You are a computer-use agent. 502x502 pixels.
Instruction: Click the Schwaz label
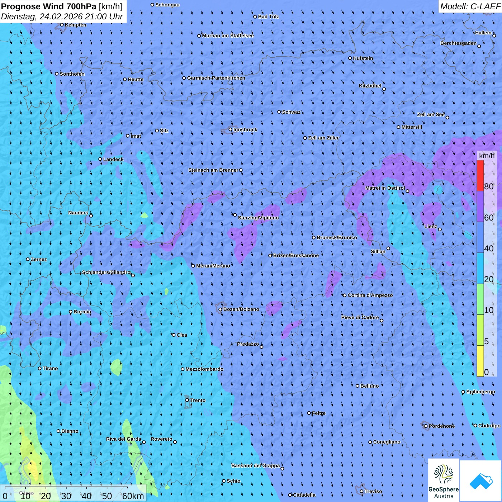point(291,112)
